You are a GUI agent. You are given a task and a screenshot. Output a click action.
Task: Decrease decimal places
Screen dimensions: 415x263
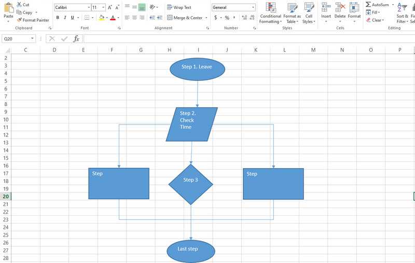click(252, 18)
